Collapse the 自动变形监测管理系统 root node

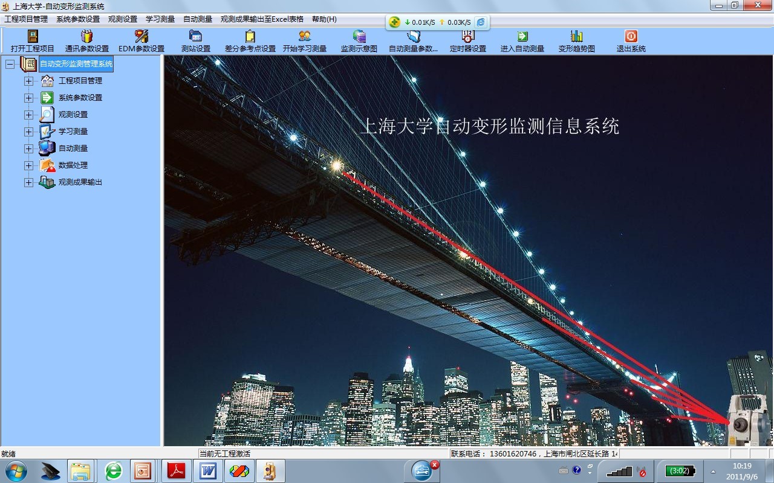10,64
